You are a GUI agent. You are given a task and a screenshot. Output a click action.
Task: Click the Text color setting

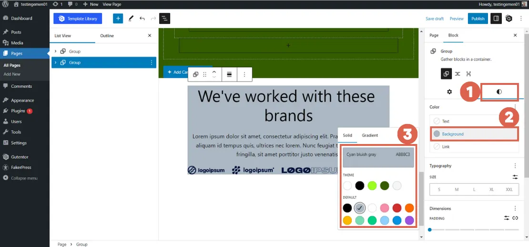click(474, 121)
